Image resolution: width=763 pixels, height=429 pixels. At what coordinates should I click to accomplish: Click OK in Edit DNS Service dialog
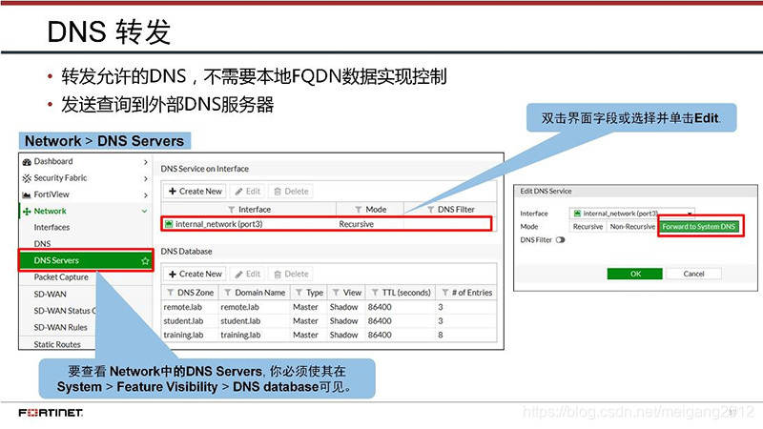(x=635, y=274)
